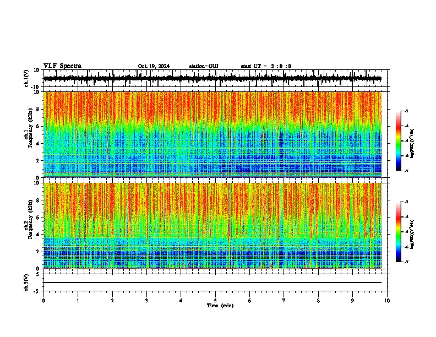Click the "8" kHz tick on ch.2 spectrogram axis

point(38,200)
